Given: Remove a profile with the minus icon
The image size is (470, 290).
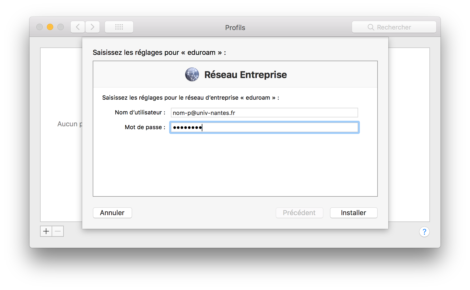Looking at the screenshot, I should [58, 231].
